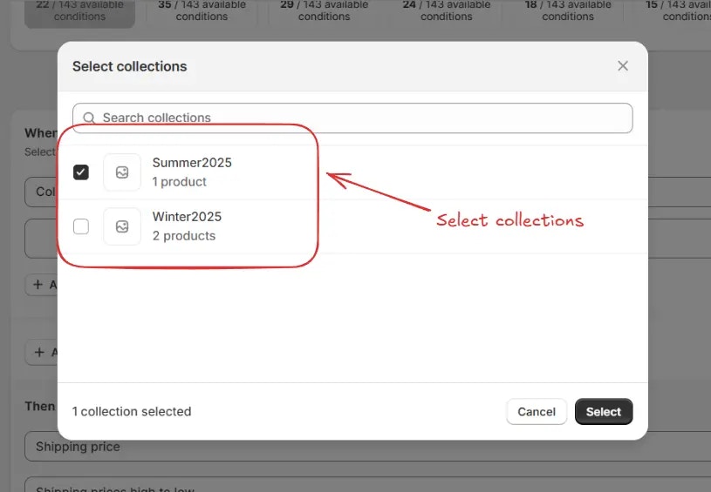Click the upper plus add icon behind dialog
The height and width of the screenshot is (492, 711).
[38, 285]
